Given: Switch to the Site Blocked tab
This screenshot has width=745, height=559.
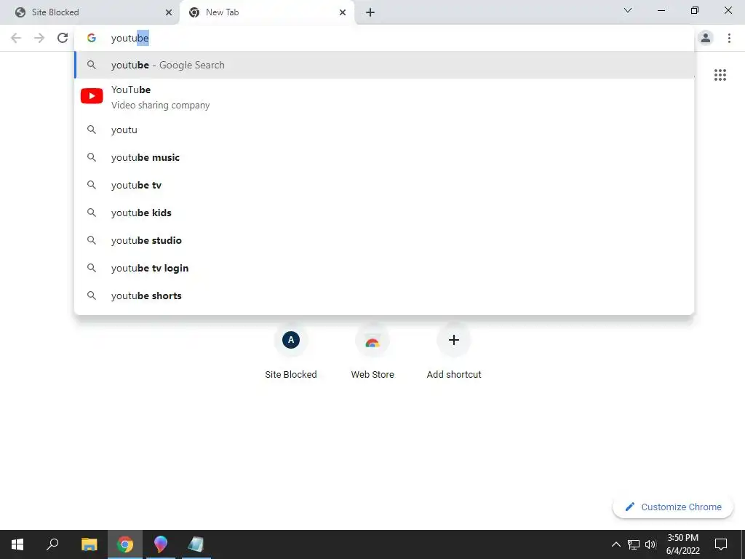Looking at the screenshot, I should point(90,12).
